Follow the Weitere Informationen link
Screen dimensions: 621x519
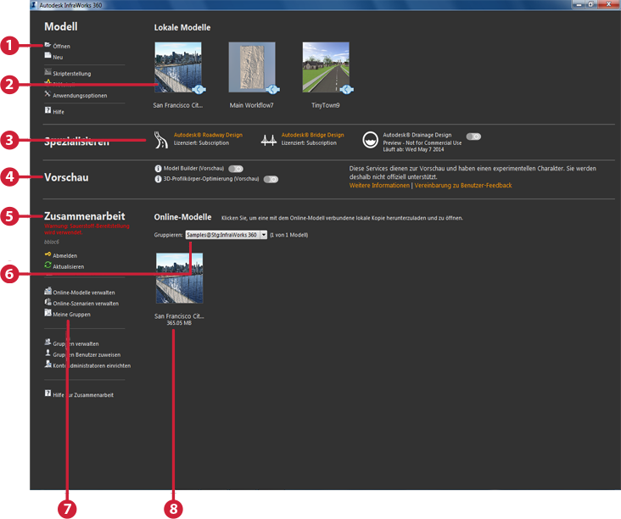click(x=379, y=185)
